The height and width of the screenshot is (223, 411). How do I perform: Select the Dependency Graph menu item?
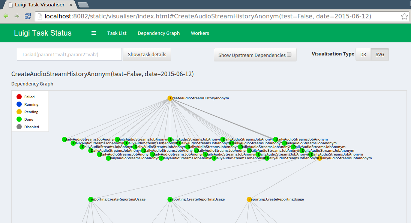(x=159, y=33)
